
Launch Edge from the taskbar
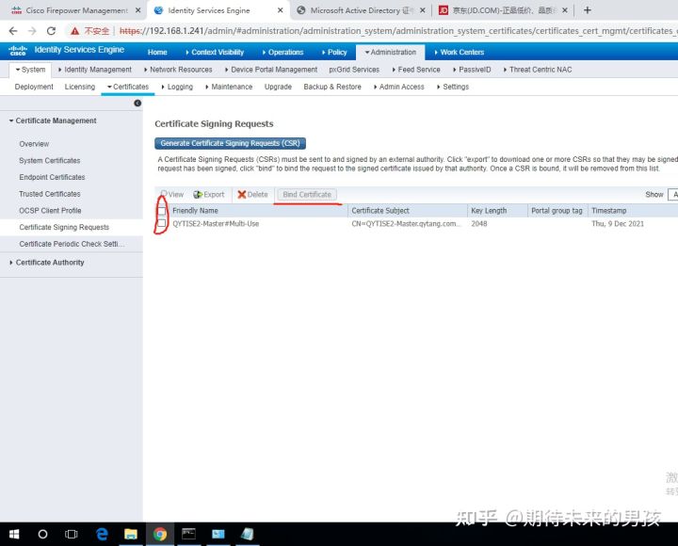coord(102,535)
